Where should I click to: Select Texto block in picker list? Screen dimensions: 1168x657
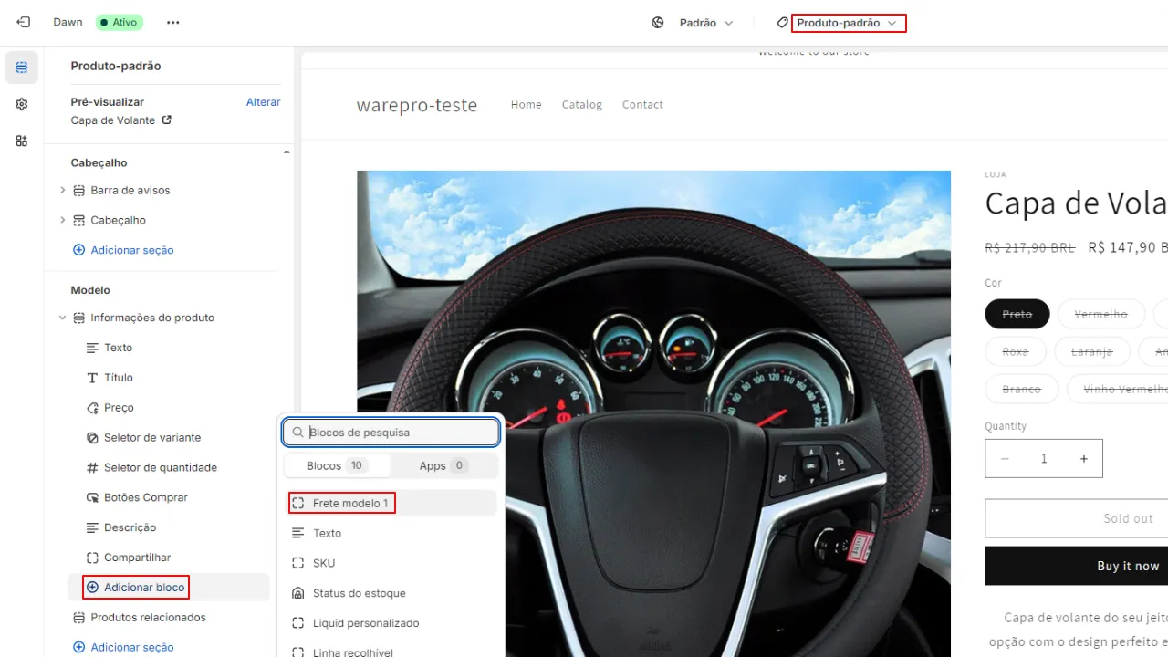[x=392, y=533]
